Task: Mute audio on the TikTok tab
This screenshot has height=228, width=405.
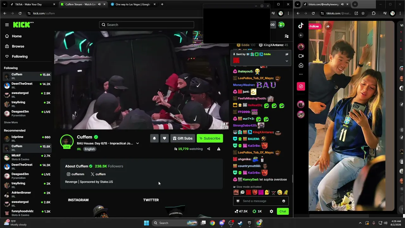Action: pyautogui.click(x=342, y=4)
